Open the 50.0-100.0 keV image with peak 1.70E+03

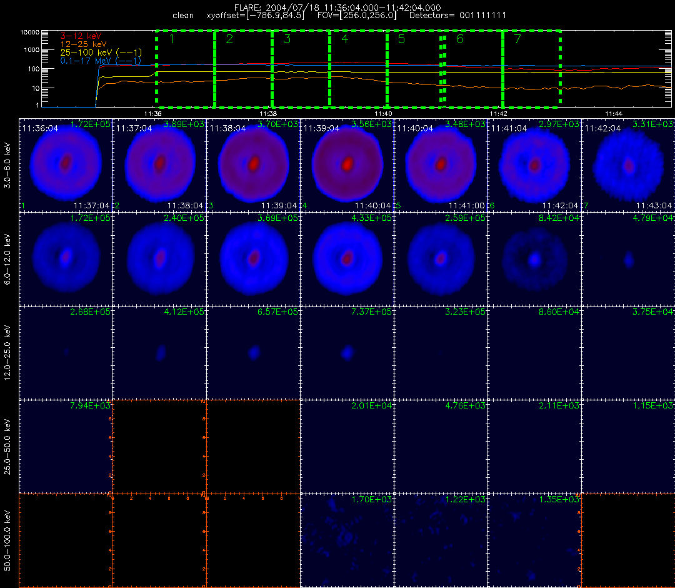click(347, 540)
